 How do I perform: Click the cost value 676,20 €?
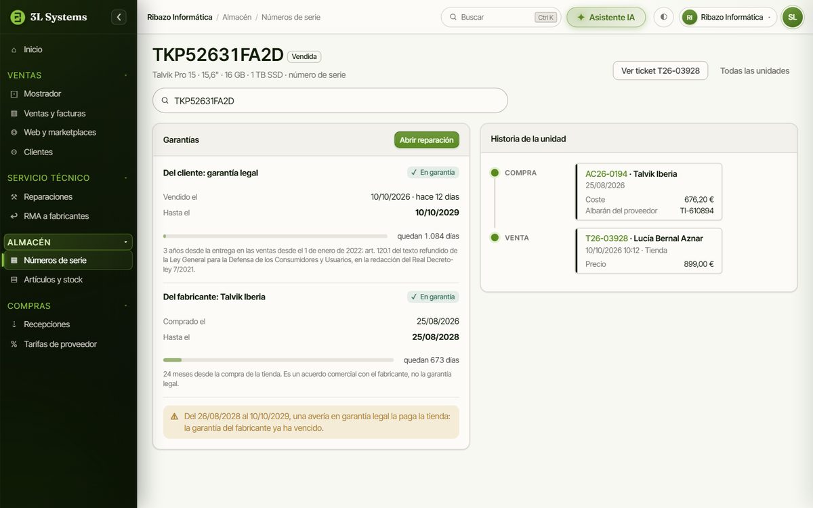click(x=699, y=200)
